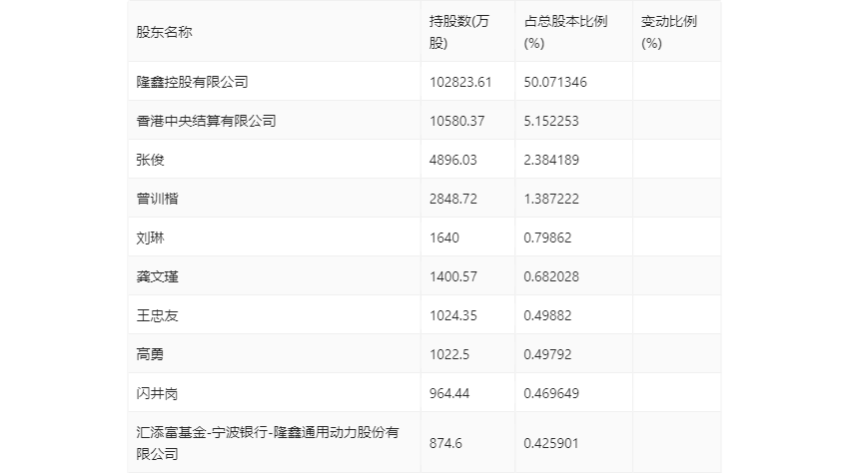This screenshot has height=473, width=849.
Task: Select shareholder 汇添富基金-宁波银行 entry
Action: 268,443
